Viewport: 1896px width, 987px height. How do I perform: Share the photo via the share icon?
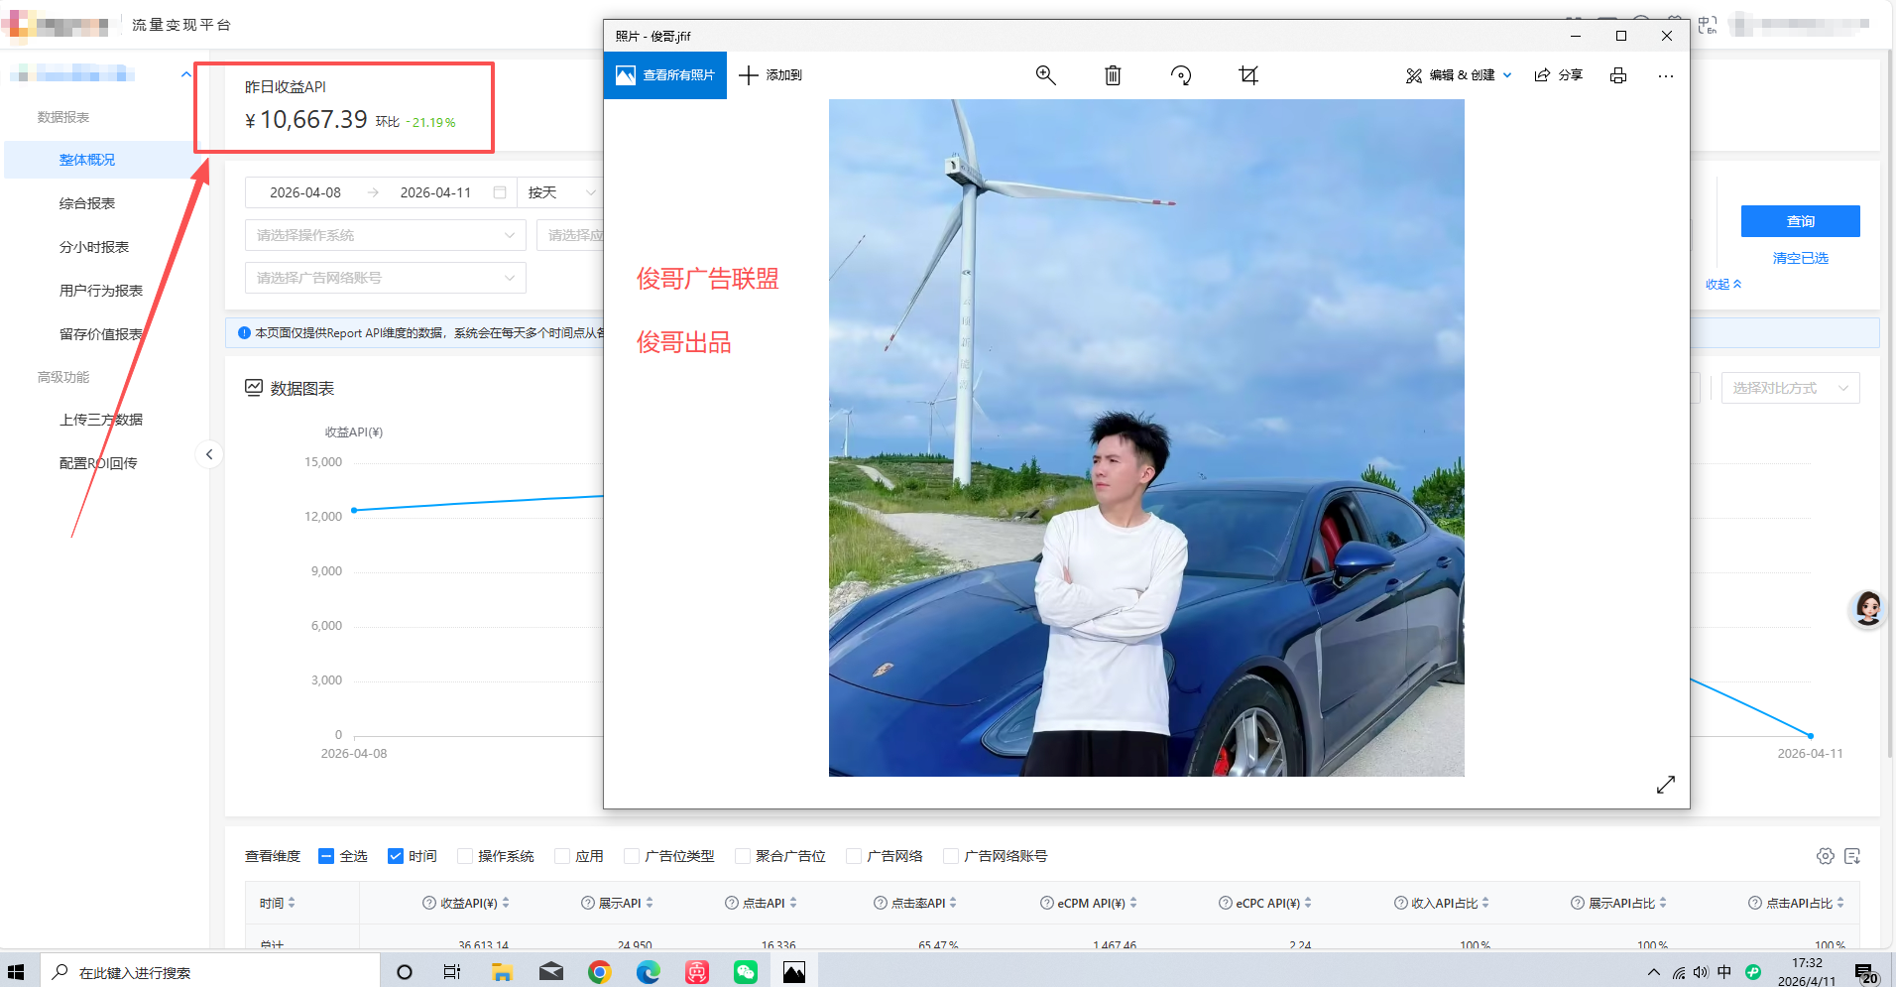tap(1558, 75)
